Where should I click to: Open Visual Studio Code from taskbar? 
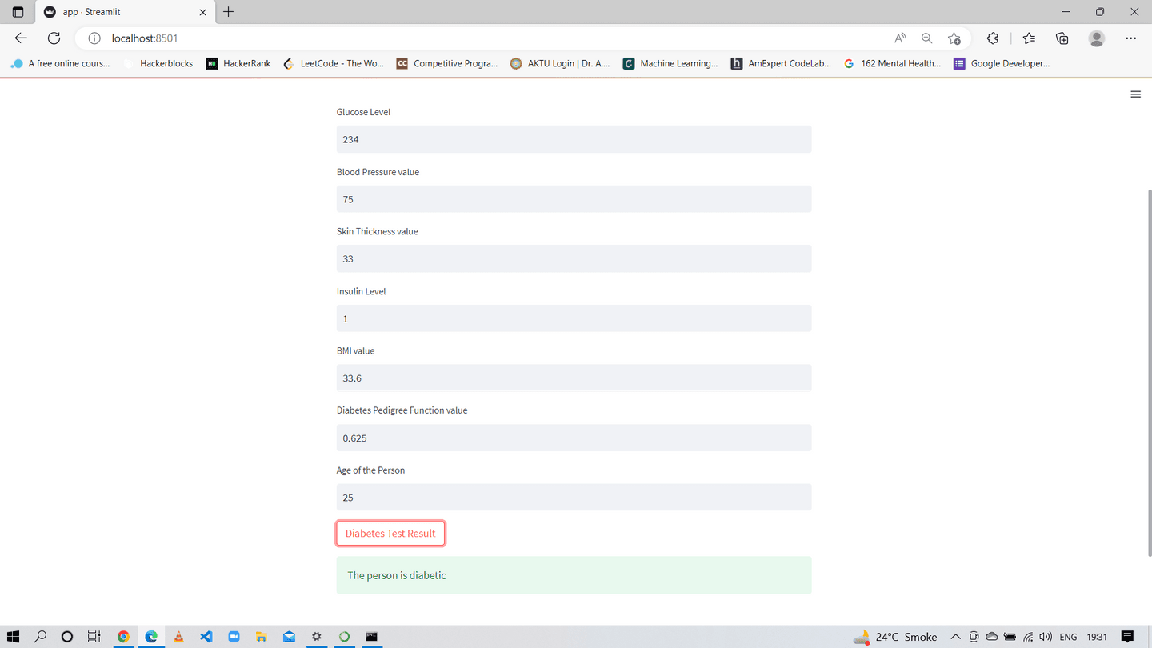click(206, 637)
